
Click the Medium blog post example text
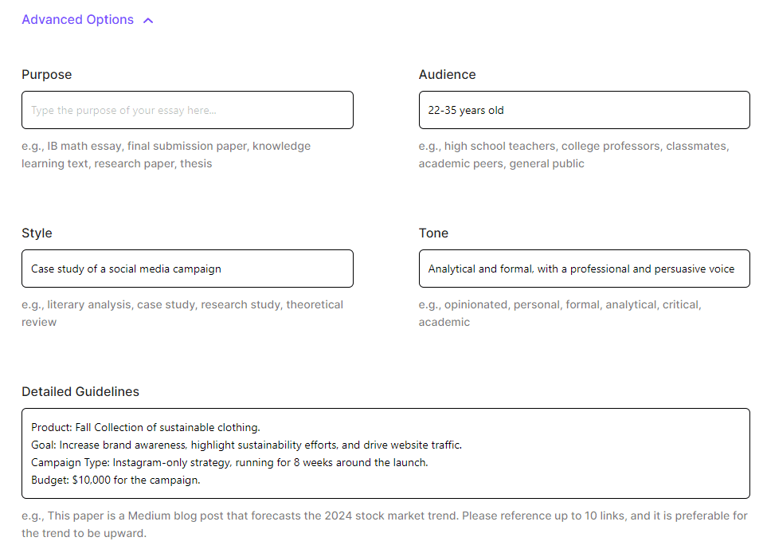click(x=384, y=524)
